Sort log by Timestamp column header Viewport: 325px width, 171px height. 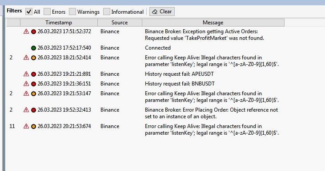pyautogui.click(x=59, y=23)
